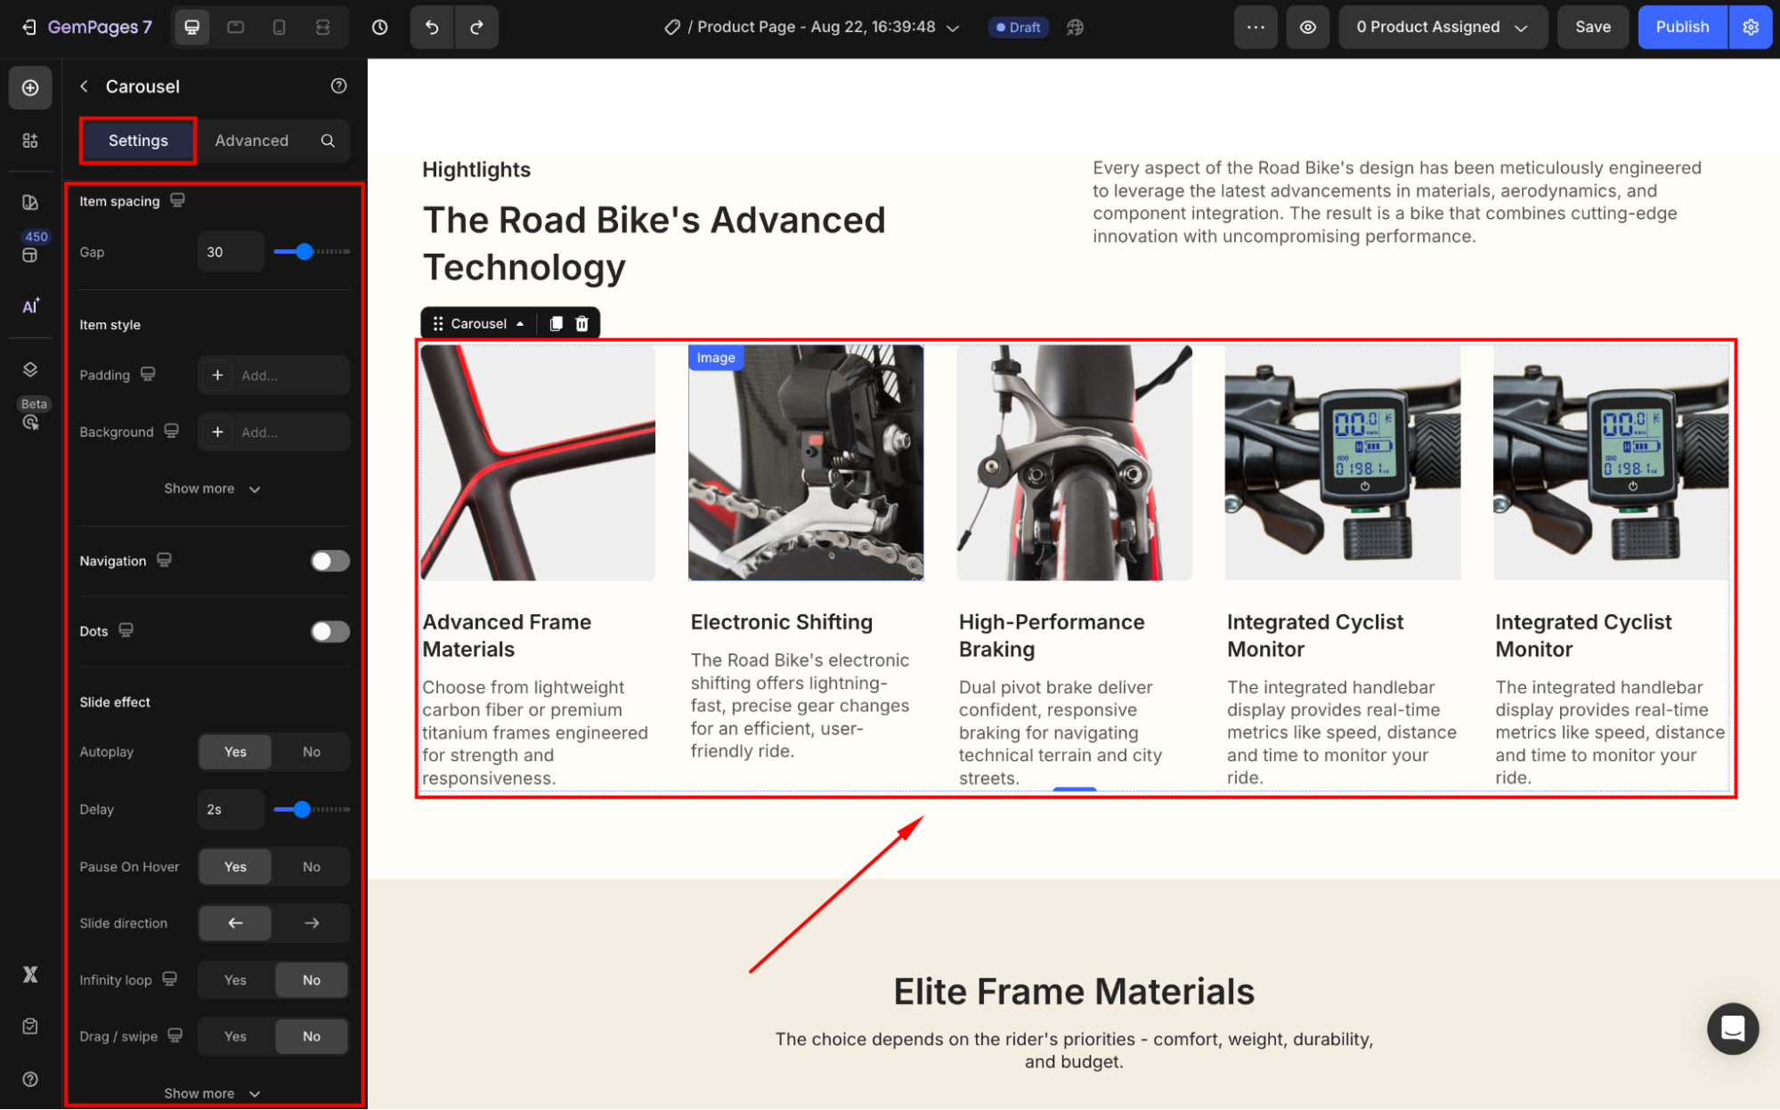
Task: Enable the Dots toggle
Action: pos(329,631)
